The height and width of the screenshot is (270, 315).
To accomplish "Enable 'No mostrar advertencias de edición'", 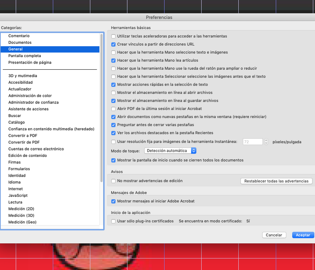I will pos(113,181).
